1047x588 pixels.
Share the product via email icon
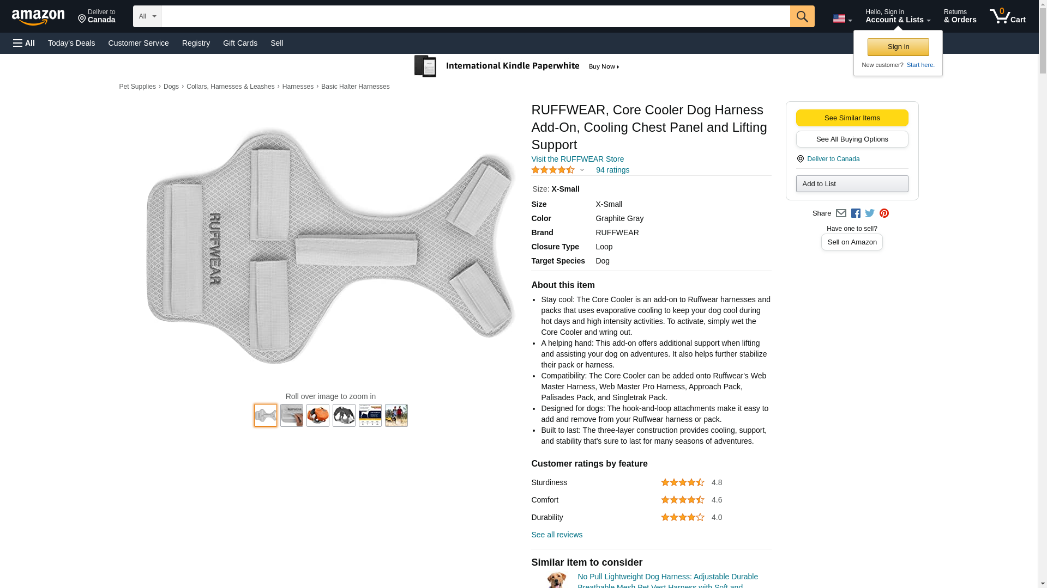point(841,213)
